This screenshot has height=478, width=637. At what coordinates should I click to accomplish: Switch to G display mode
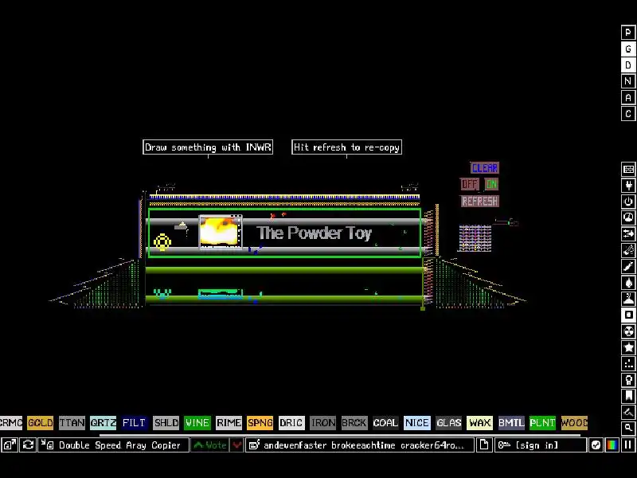coord(628,49)
